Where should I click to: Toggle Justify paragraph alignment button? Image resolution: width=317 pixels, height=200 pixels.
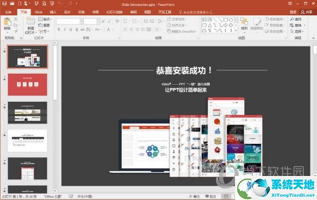pyautogui.click(x=143, y=30)
